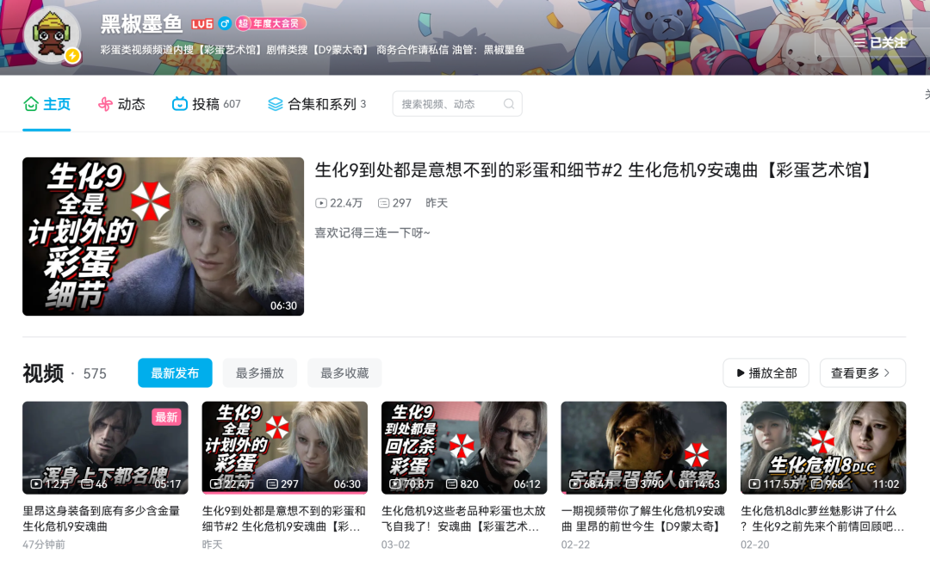This screenshot has height=566, width=930.
Task: Click the male gender icon
Action: click(x=224, y=23)
